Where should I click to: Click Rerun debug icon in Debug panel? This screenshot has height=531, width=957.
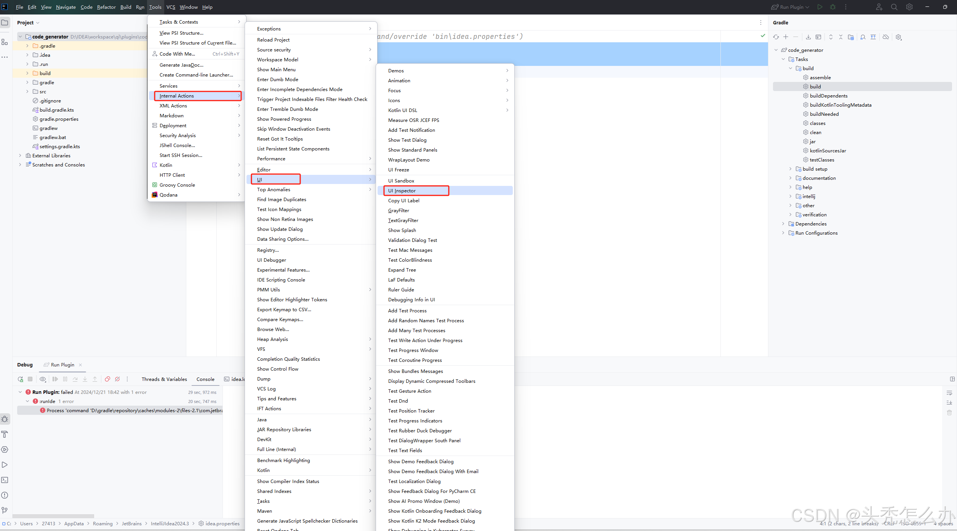(20, 379)
